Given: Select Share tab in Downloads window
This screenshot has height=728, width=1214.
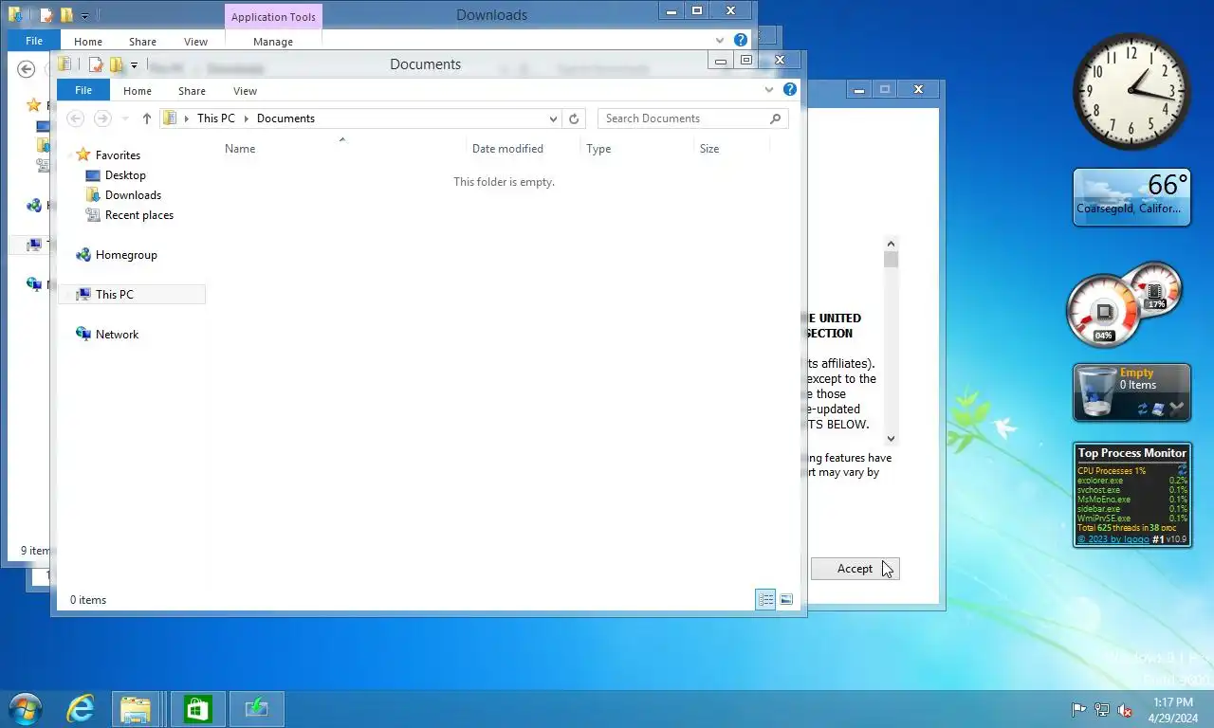Looking at the screenshot, I should pyautogui.click(x=142, y=42).
